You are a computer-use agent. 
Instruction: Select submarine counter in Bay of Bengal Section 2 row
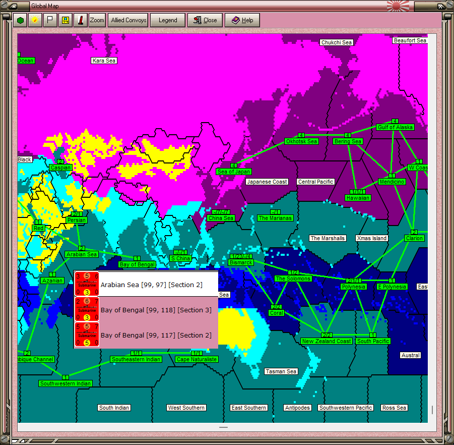tap(87, 335)
